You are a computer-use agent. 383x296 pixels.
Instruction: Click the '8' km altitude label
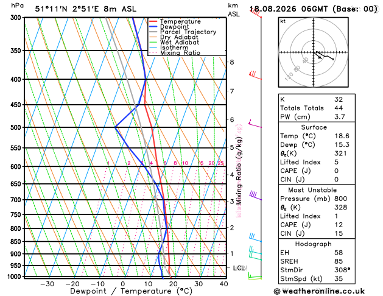[232, 62]
